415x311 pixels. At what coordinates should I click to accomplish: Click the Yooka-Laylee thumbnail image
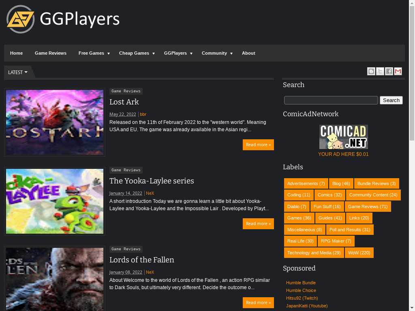pyautogui.click(x=55, y=201)
